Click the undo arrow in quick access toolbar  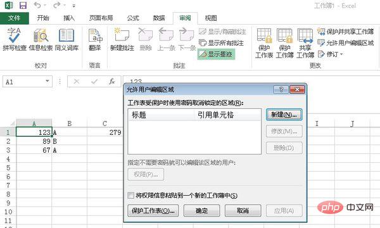point(37,5)
